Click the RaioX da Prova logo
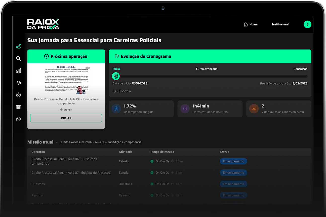 pos(43,24)
